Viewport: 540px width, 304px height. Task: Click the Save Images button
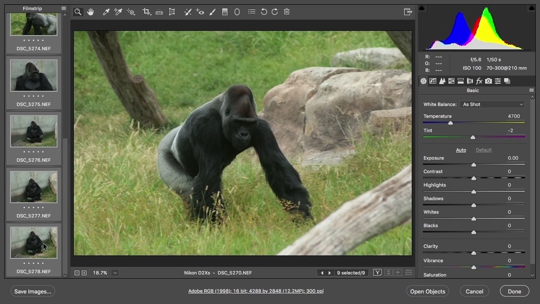click(33, 291)
